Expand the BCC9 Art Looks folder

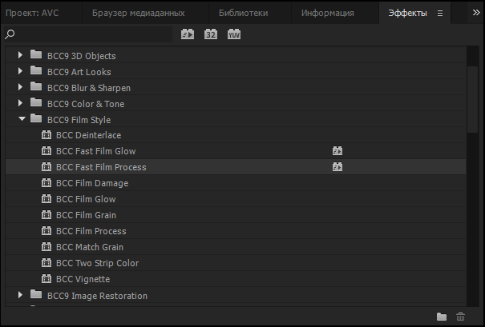(x=20, y=71)
